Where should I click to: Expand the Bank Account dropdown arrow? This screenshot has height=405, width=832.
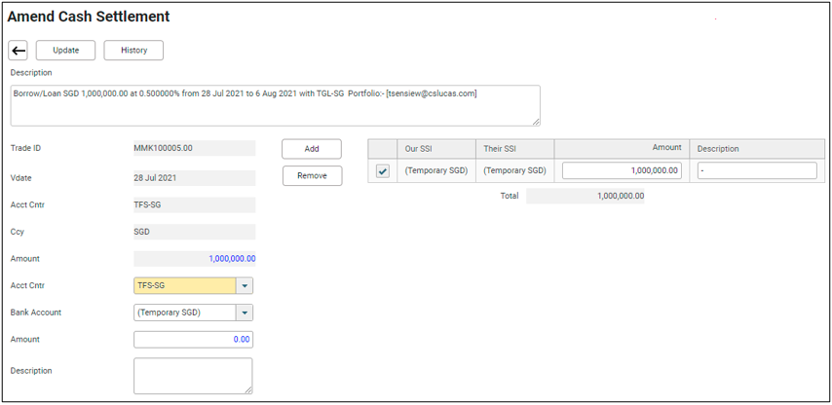point(245,313)
